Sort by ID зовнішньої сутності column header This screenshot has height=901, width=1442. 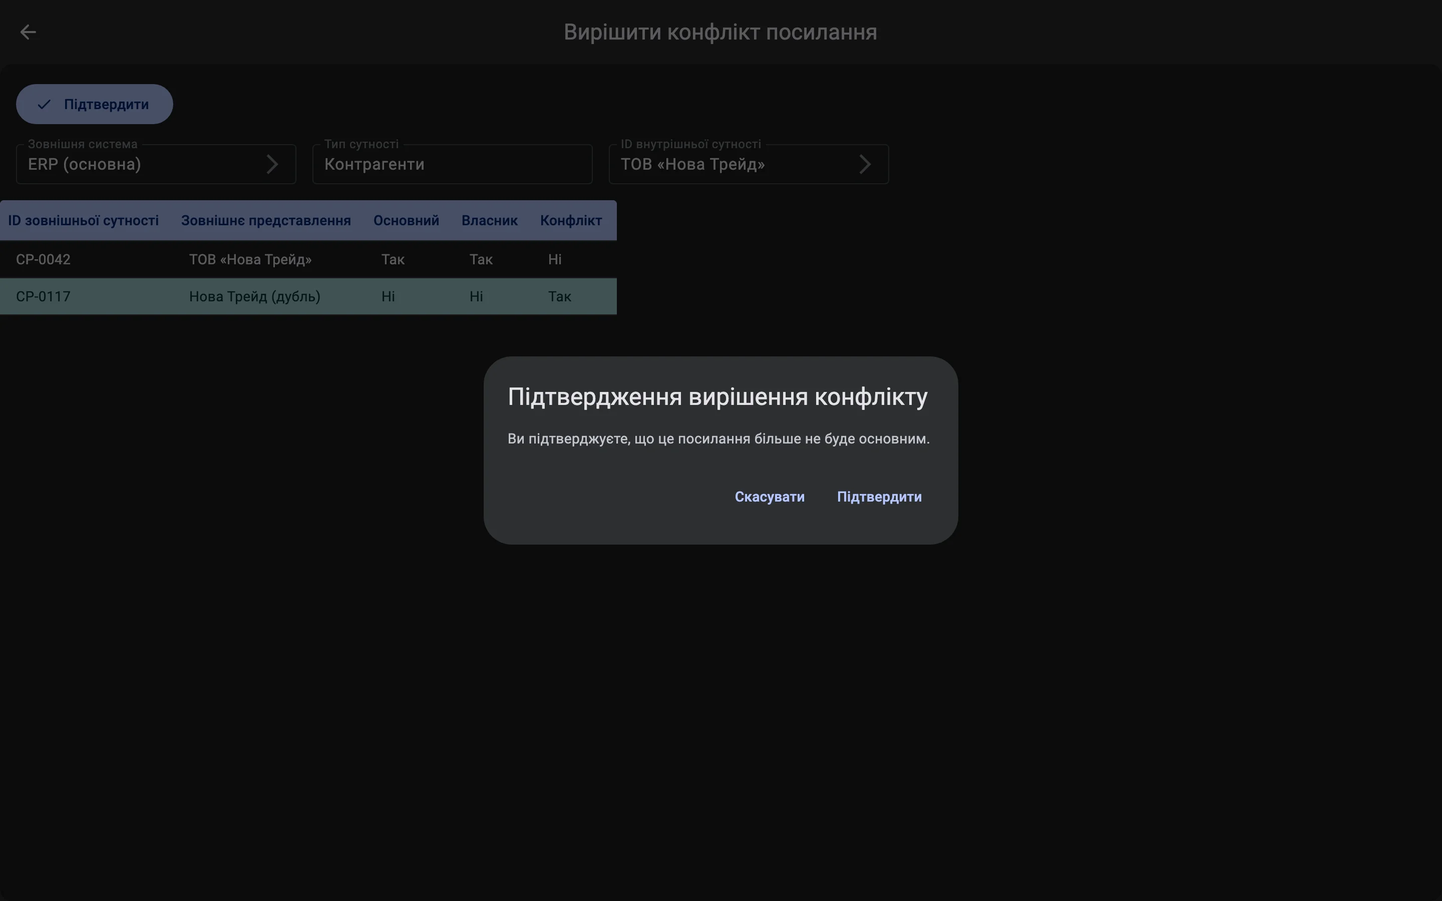pyautogui.click(x=84, y=221)
